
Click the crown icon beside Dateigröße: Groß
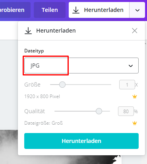[x=135, y=123]
